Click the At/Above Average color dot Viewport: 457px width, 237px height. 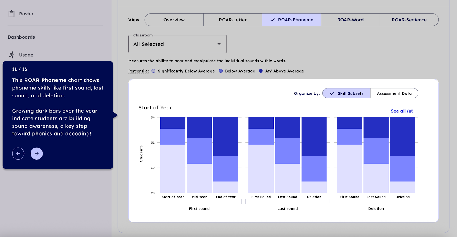[261, 71]
